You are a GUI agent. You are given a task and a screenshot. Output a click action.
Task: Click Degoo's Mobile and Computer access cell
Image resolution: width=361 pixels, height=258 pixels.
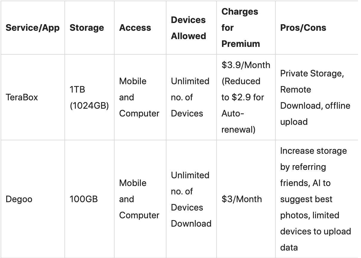(x=139, y=199)
